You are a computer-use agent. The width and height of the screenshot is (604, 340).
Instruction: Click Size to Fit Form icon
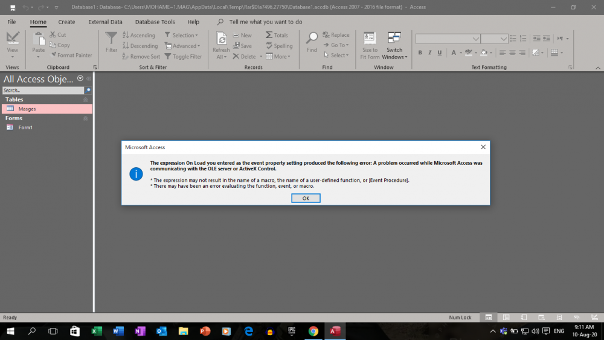click(x=370, y=38)
